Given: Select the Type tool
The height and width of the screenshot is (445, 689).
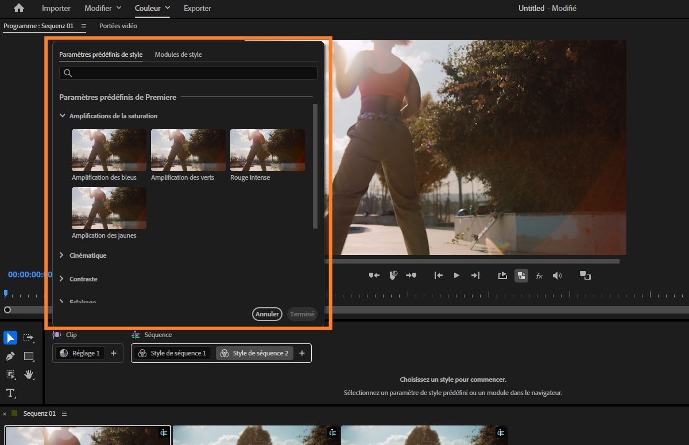Looking at the screenshot, I should coord(10,393).
